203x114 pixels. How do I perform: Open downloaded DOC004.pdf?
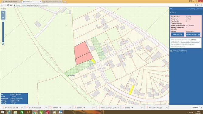pyautogui.click(x=81, y=108)
